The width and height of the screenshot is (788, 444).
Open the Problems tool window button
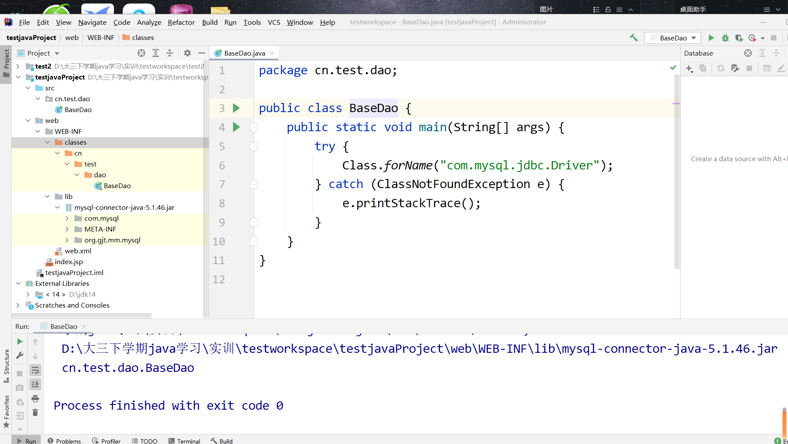click(x=64, y=441)
